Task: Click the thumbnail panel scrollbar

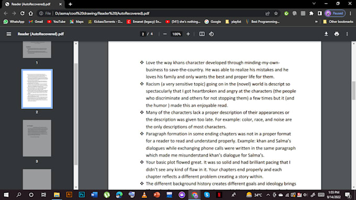Action: 76,114
